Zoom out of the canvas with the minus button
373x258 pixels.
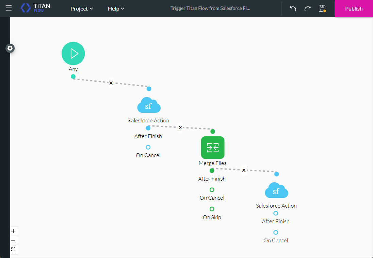point(13,240)
